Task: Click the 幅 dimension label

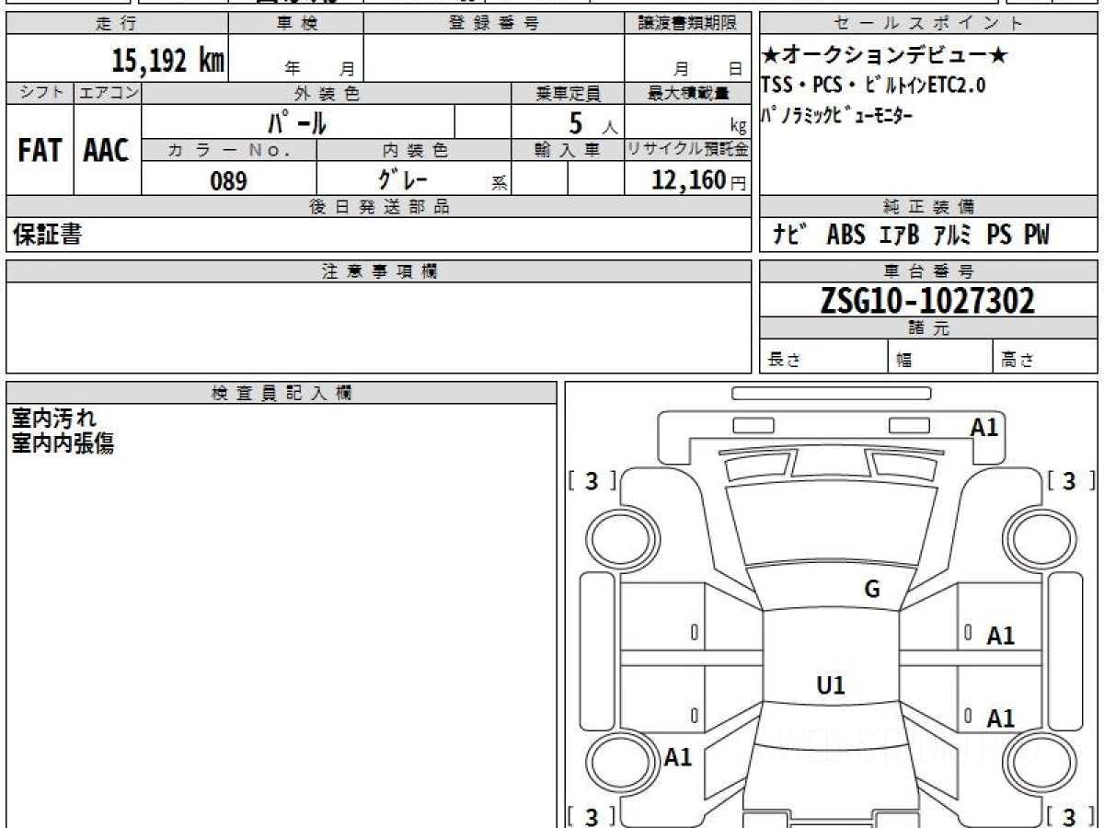Action: click(x=904, y=361)
